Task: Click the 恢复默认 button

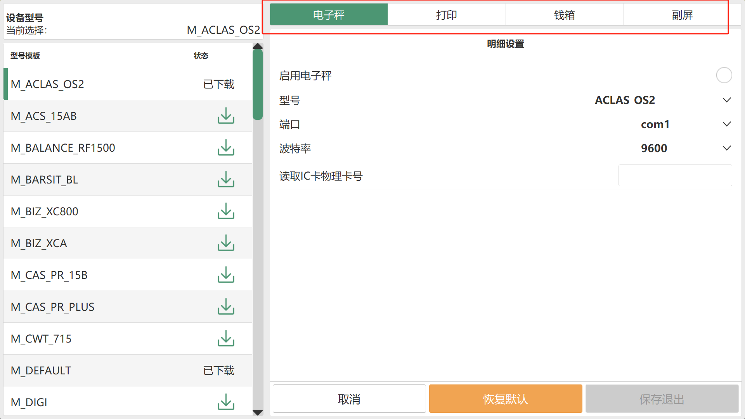Action: (506, 399)
